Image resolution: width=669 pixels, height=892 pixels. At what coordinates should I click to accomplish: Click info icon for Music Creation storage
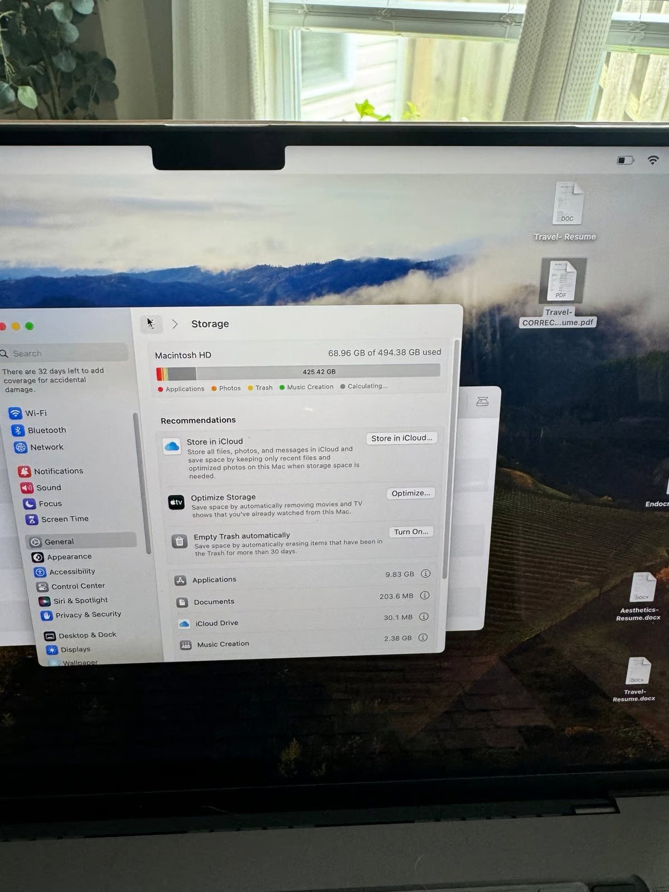(x=423, y=637)
